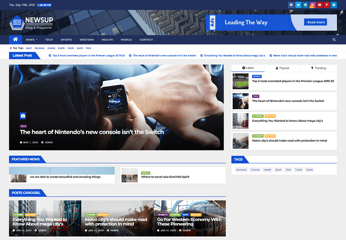Open the Instagram social icon
Image resolution: width=346 pixels, height=240 pixels.
click(x=312, y=5)
